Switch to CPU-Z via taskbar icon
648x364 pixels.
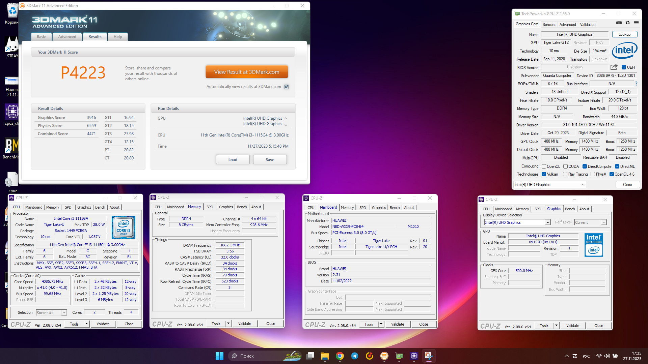(414, 356)
